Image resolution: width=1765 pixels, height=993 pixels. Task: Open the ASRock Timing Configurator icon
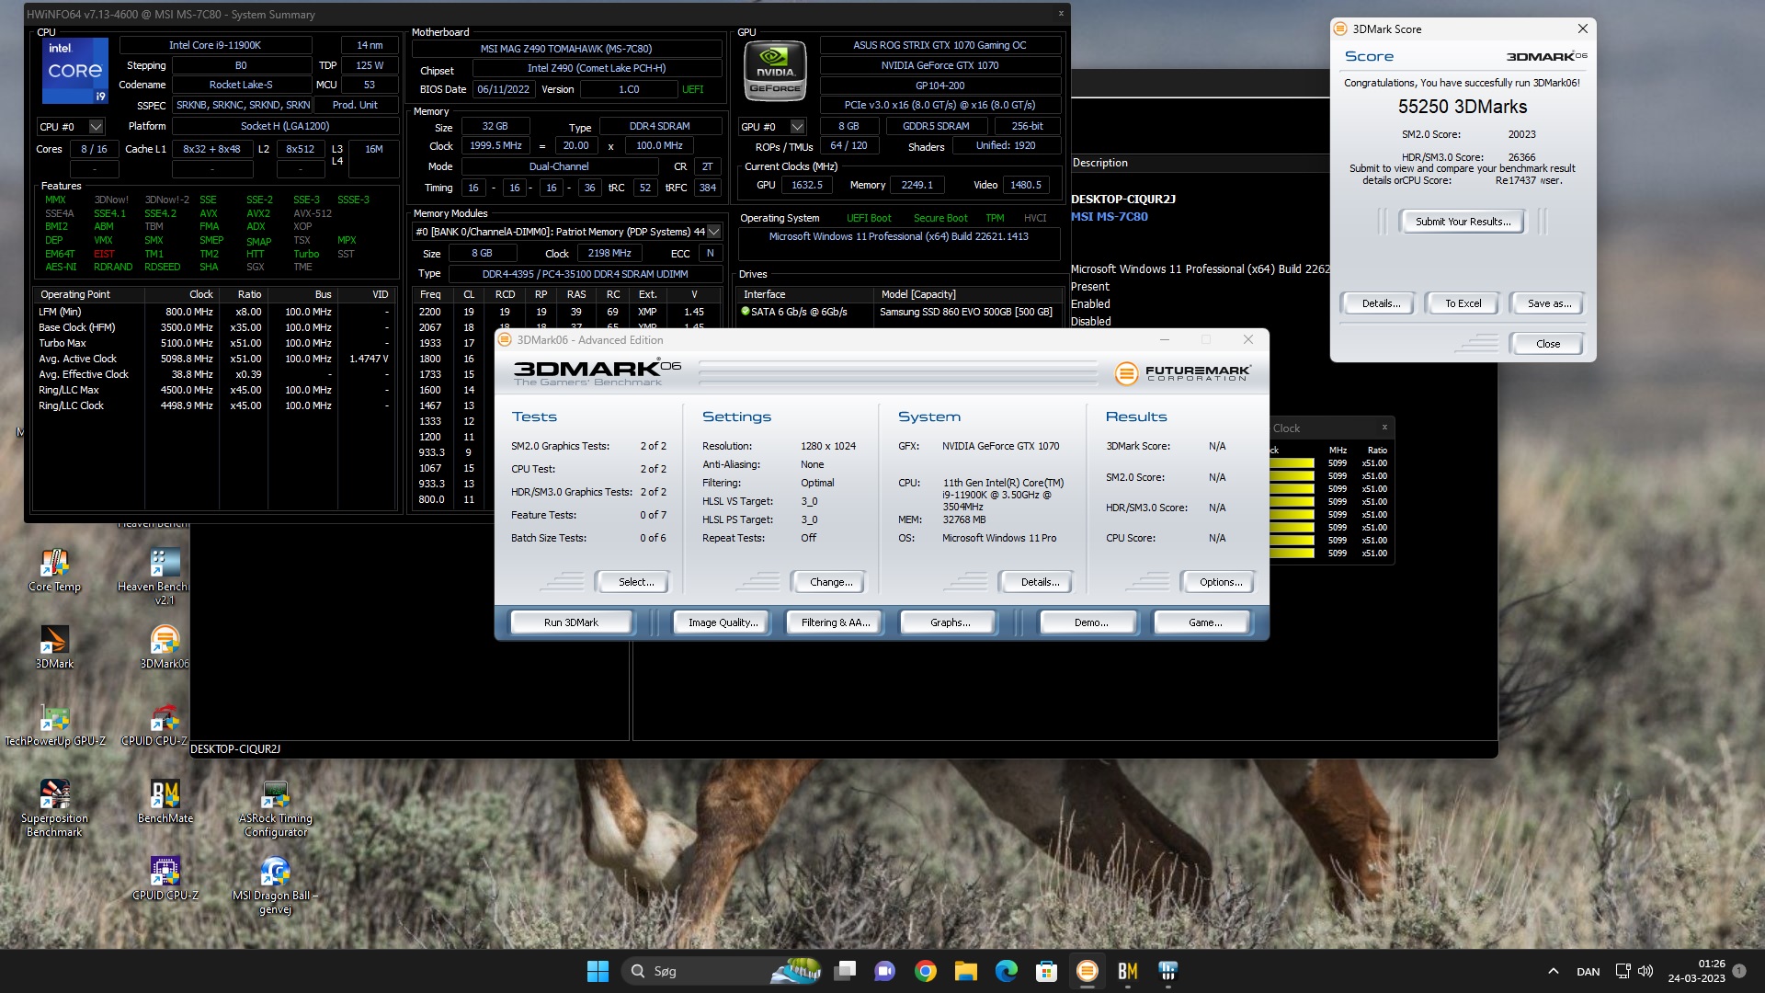click(x=275, y=807)
